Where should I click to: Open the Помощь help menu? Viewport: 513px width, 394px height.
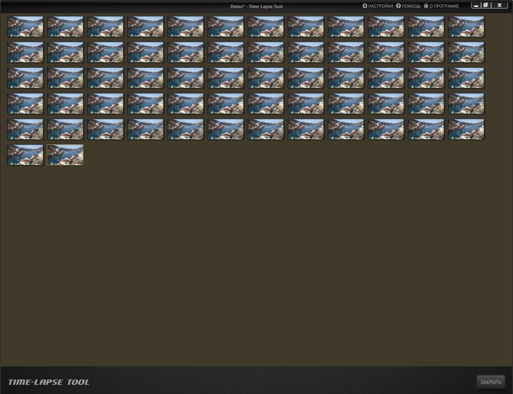click(408, 6)
